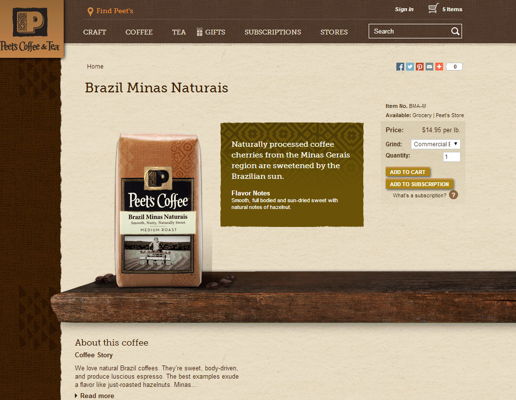This screenshot has width=516, height=400.
Task: Click the Quantity input field
Action: pos(451,157)
